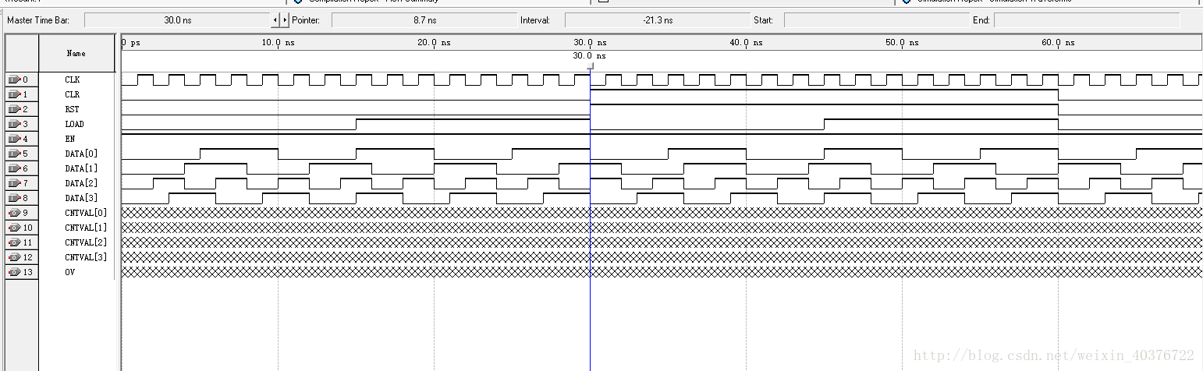Image resolution: width=1203 pixels, height=371 pixels.
Task: Select the DATA[3] signal name
Action: tap(82, 198)
